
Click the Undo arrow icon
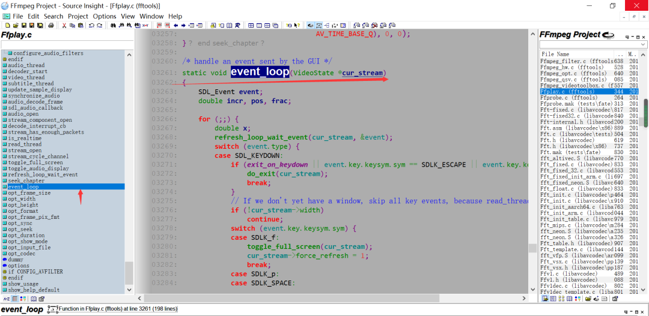pos(91,25)
